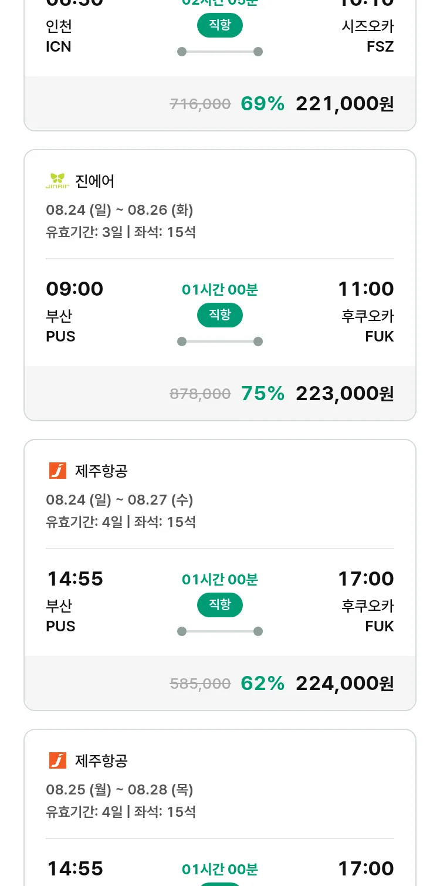Tap the 62% discount label
The image size is (440, 886).
(262, 684)
